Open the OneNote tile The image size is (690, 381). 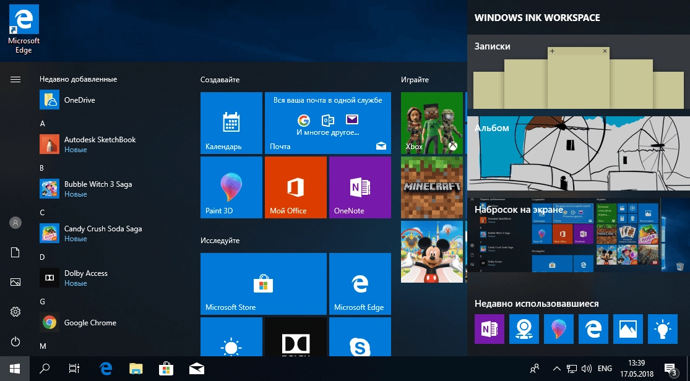(x=360, y=187)
